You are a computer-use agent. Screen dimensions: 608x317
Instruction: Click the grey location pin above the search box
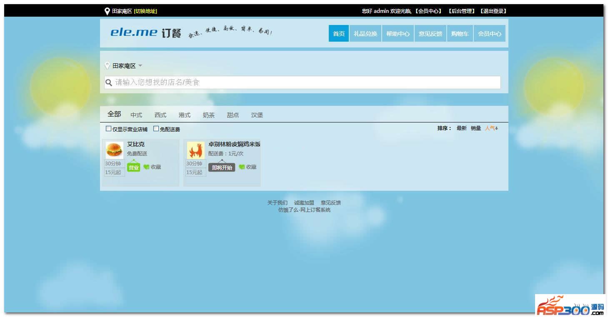click(x=107, y=66)
